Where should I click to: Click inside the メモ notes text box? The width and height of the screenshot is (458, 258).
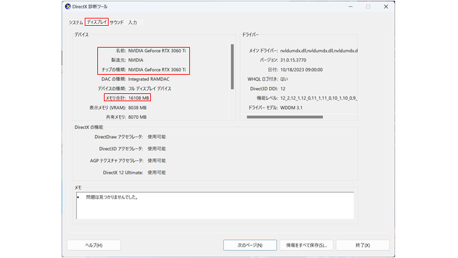point(215,206)
